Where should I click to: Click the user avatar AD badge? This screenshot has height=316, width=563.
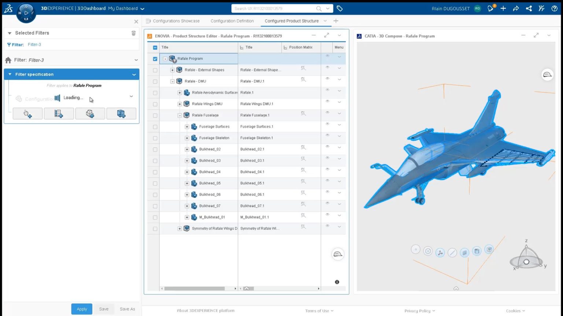pos(477,8)
